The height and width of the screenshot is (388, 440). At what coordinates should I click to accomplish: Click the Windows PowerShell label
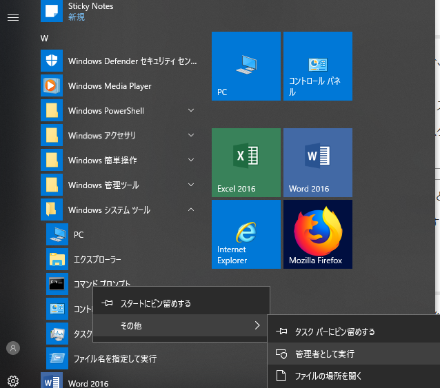point(106,111)
